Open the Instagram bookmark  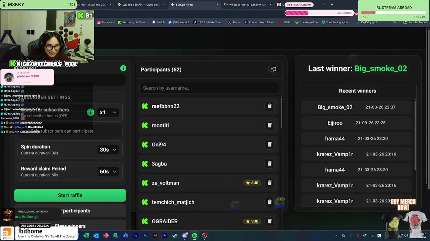(x=106, y=22)
